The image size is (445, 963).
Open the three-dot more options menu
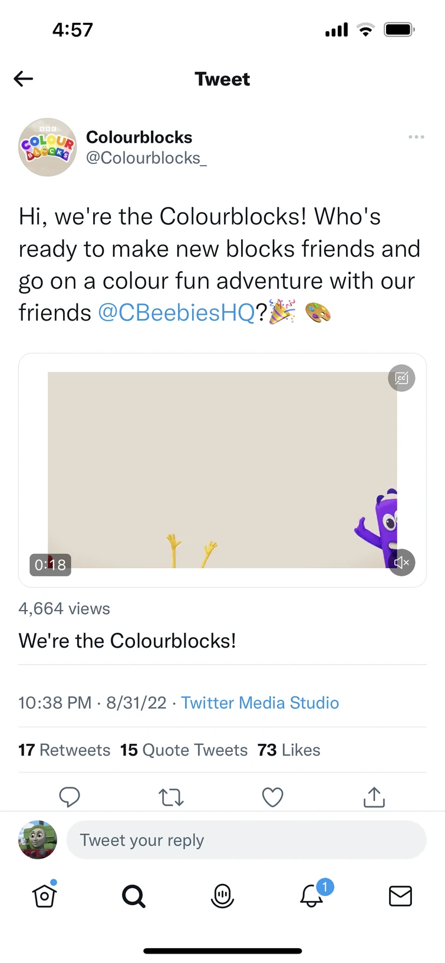point(416,137)
